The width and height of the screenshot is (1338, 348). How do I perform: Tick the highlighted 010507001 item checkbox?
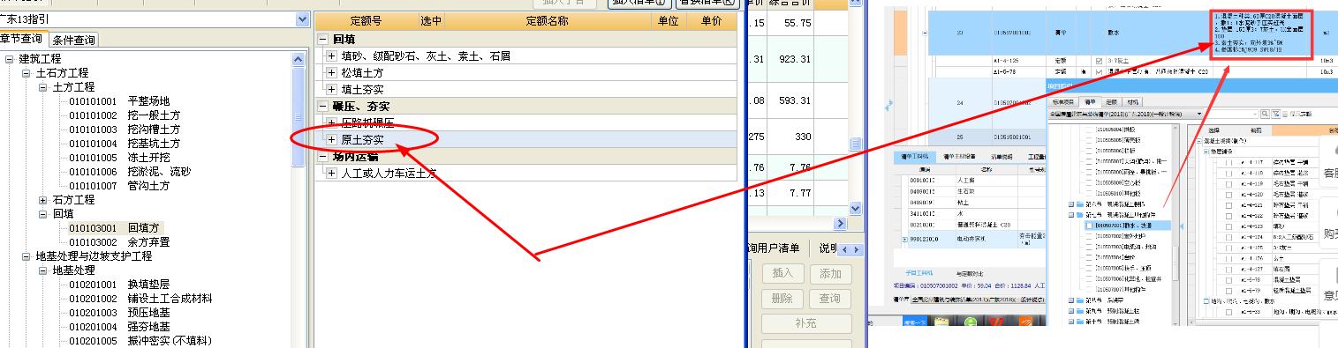click(x=1089, y=226)
